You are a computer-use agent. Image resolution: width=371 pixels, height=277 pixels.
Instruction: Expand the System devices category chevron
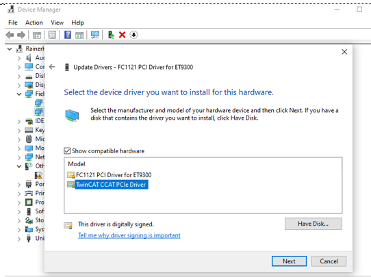(x=19, y=230)
